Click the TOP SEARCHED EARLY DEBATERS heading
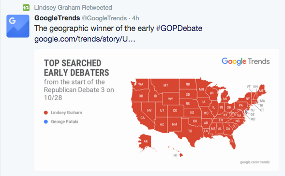Screen dimensions: 285x176 click(76, 68)
